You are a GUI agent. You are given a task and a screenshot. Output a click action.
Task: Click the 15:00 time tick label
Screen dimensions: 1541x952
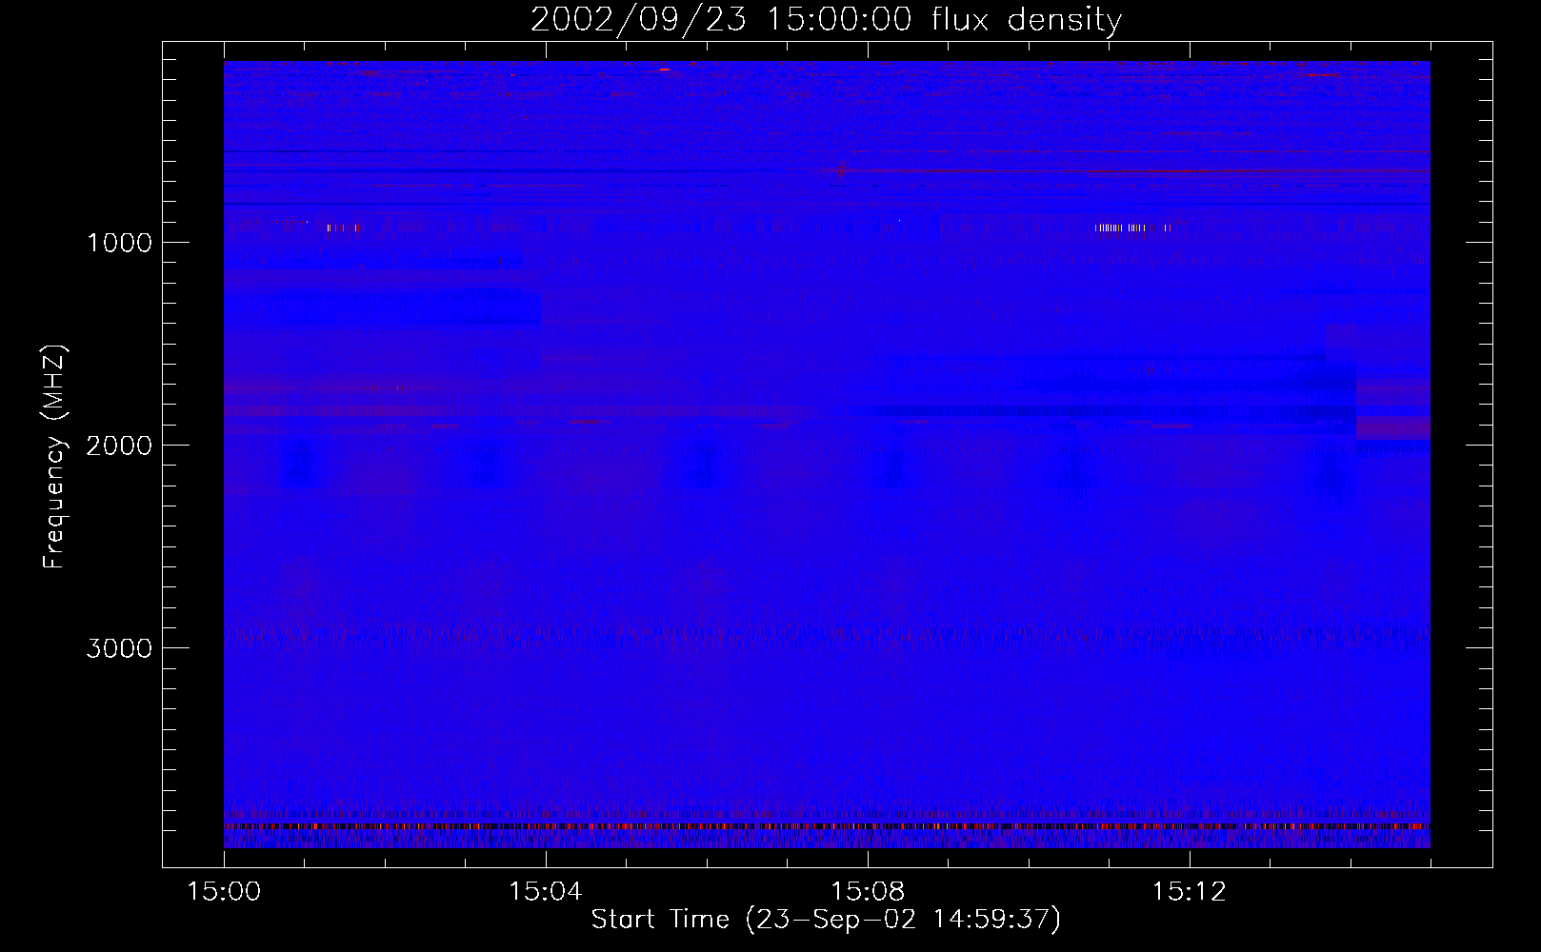tap(224, 892)
